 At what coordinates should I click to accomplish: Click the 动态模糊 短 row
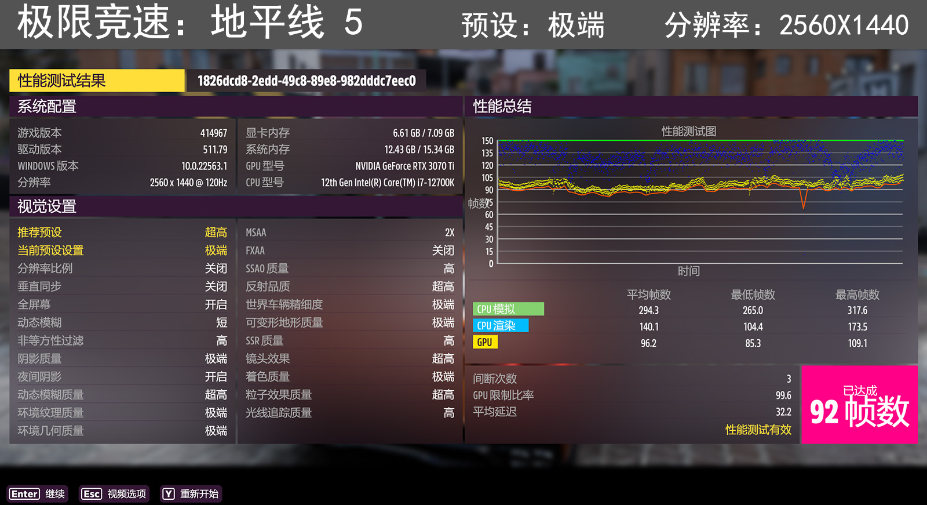click(122, 322)
